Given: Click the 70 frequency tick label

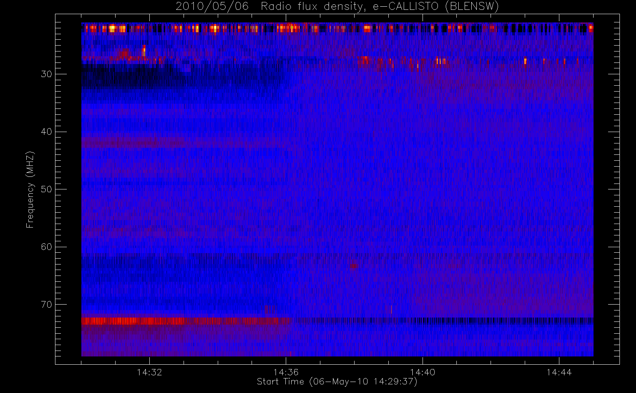Looking at the screenshot, I should pyautogui.click(x=46, y=304).
